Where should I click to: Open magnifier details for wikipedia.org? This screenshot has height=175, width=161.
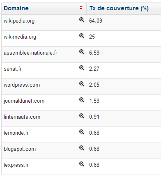(82, 20)
